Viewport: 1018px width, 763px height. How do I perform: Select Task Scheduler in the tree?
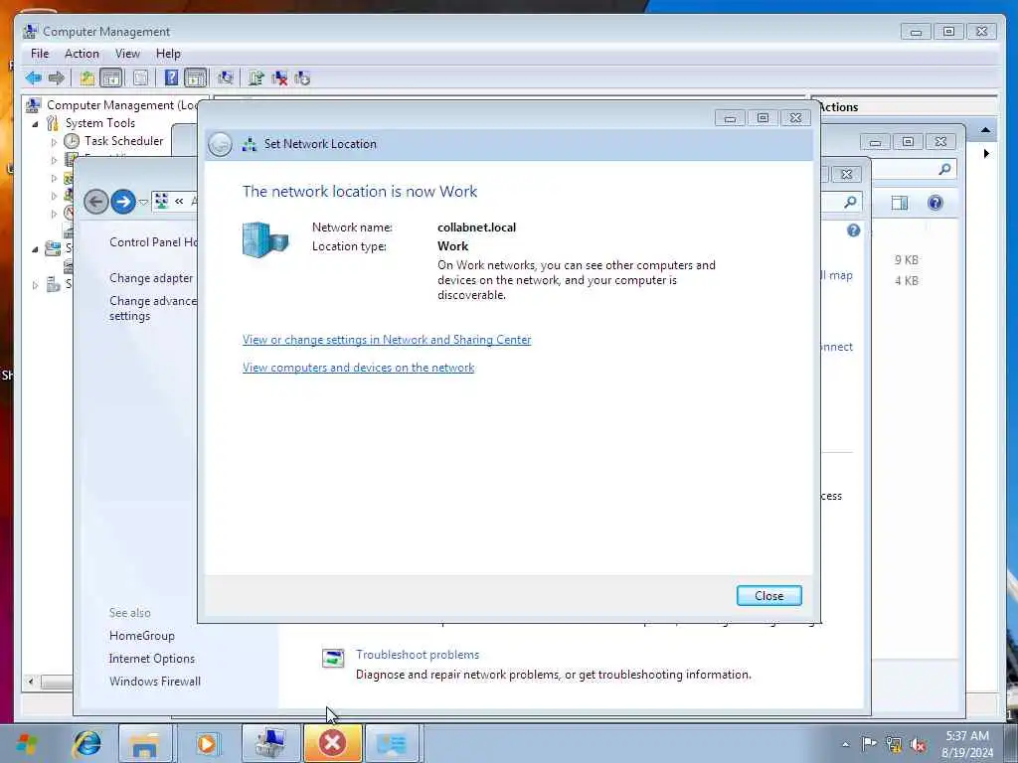point(123,141)
